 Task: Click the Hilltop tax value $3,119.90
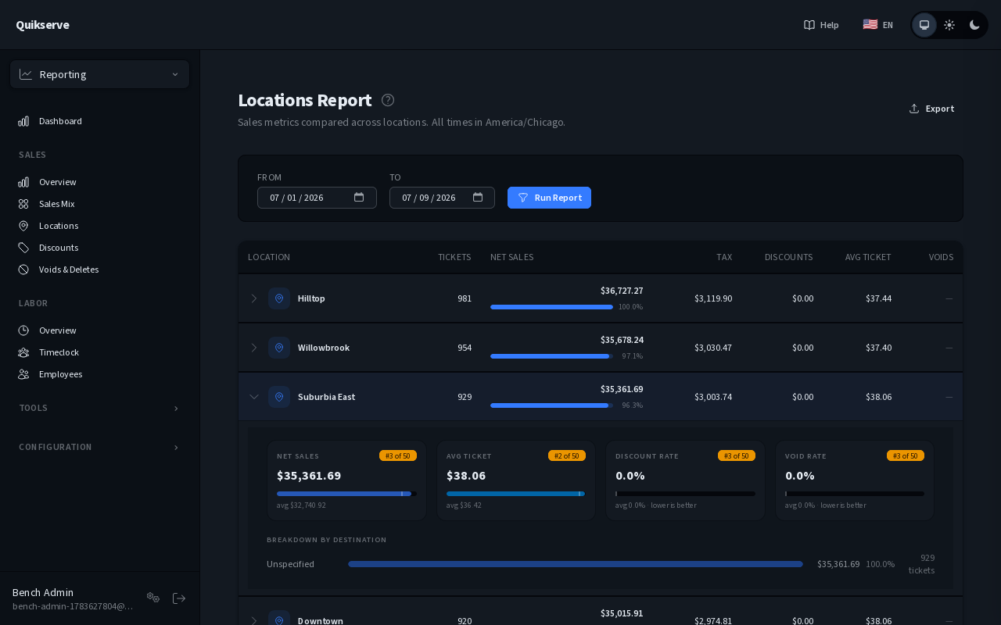(713, 298)
